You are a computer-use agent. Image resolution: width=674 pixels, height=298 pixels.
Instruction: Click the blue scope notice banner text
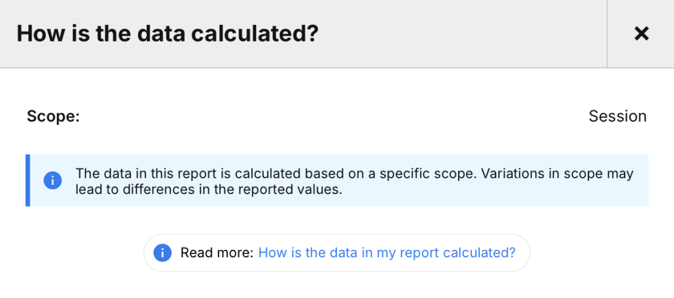point(354,181)
